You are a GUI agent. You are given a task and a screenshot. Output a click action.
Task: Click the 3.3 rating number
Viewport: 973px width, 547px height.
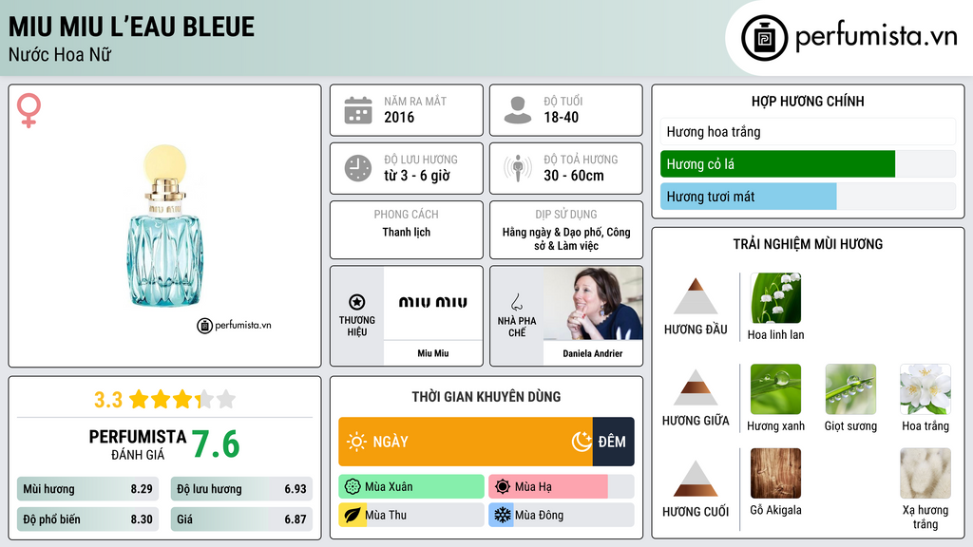click(x=108, y=400)
